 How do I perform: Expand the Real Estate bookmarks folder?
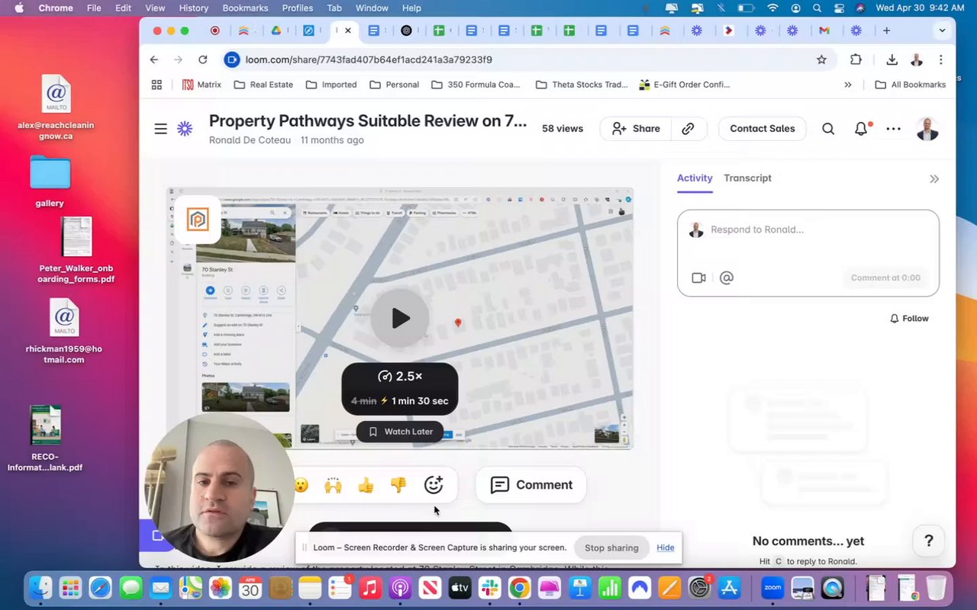(x=263, y=85)
